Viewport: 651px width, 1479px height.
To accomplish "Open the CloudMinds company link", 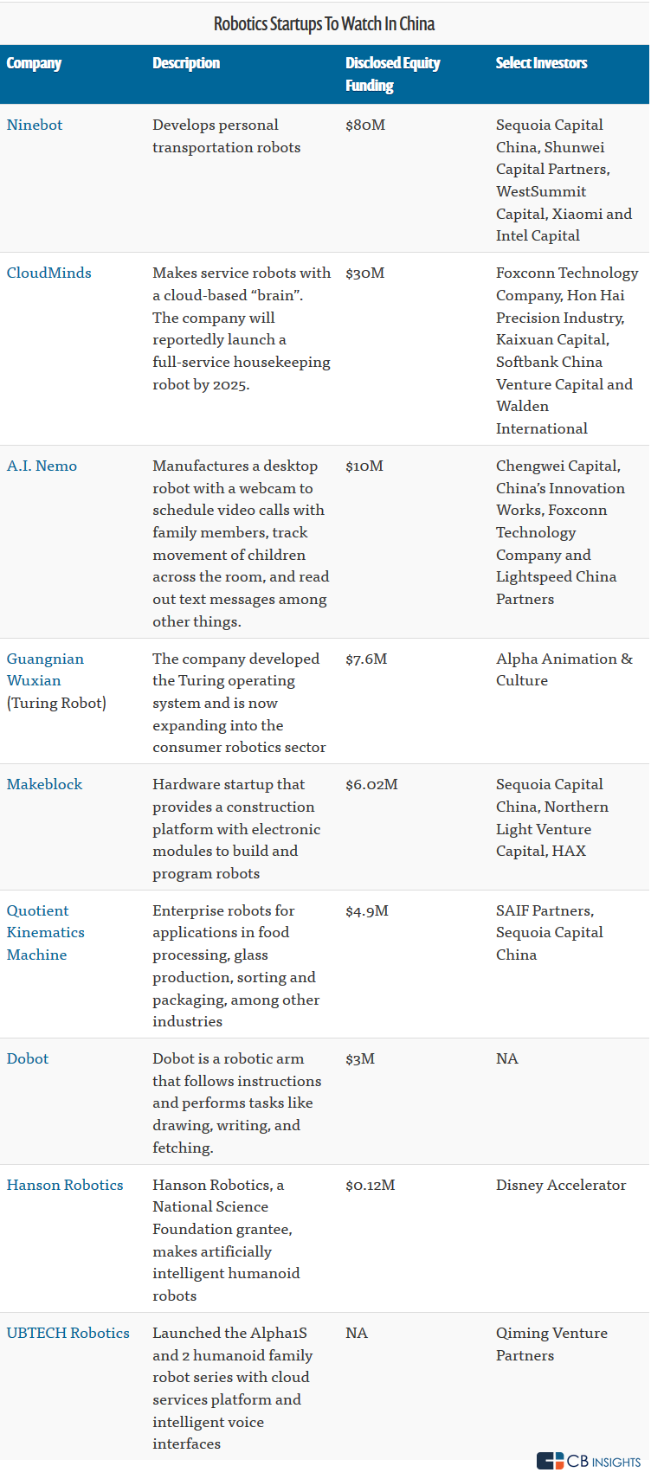I will click(48, 273).
